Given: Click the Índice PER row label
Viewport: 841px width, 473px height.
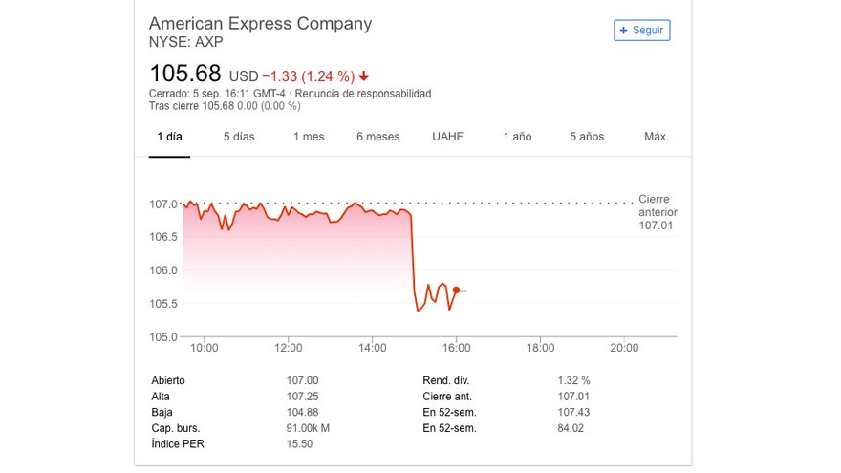Looking at the screenshot, I should pos(178,444).
